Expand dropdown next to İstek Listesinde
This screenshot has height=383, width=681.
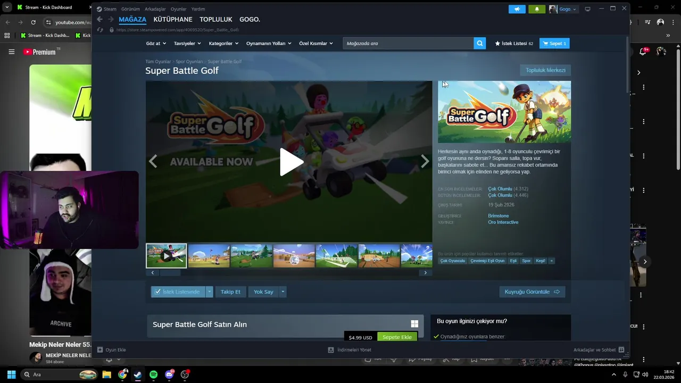coord(210,292)
